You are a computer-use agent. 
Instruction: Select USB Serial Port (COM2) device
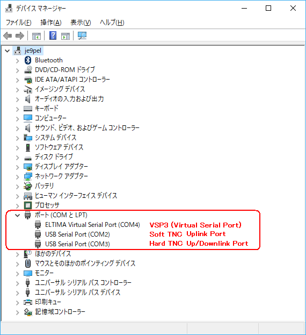click(x=77, y=234)
